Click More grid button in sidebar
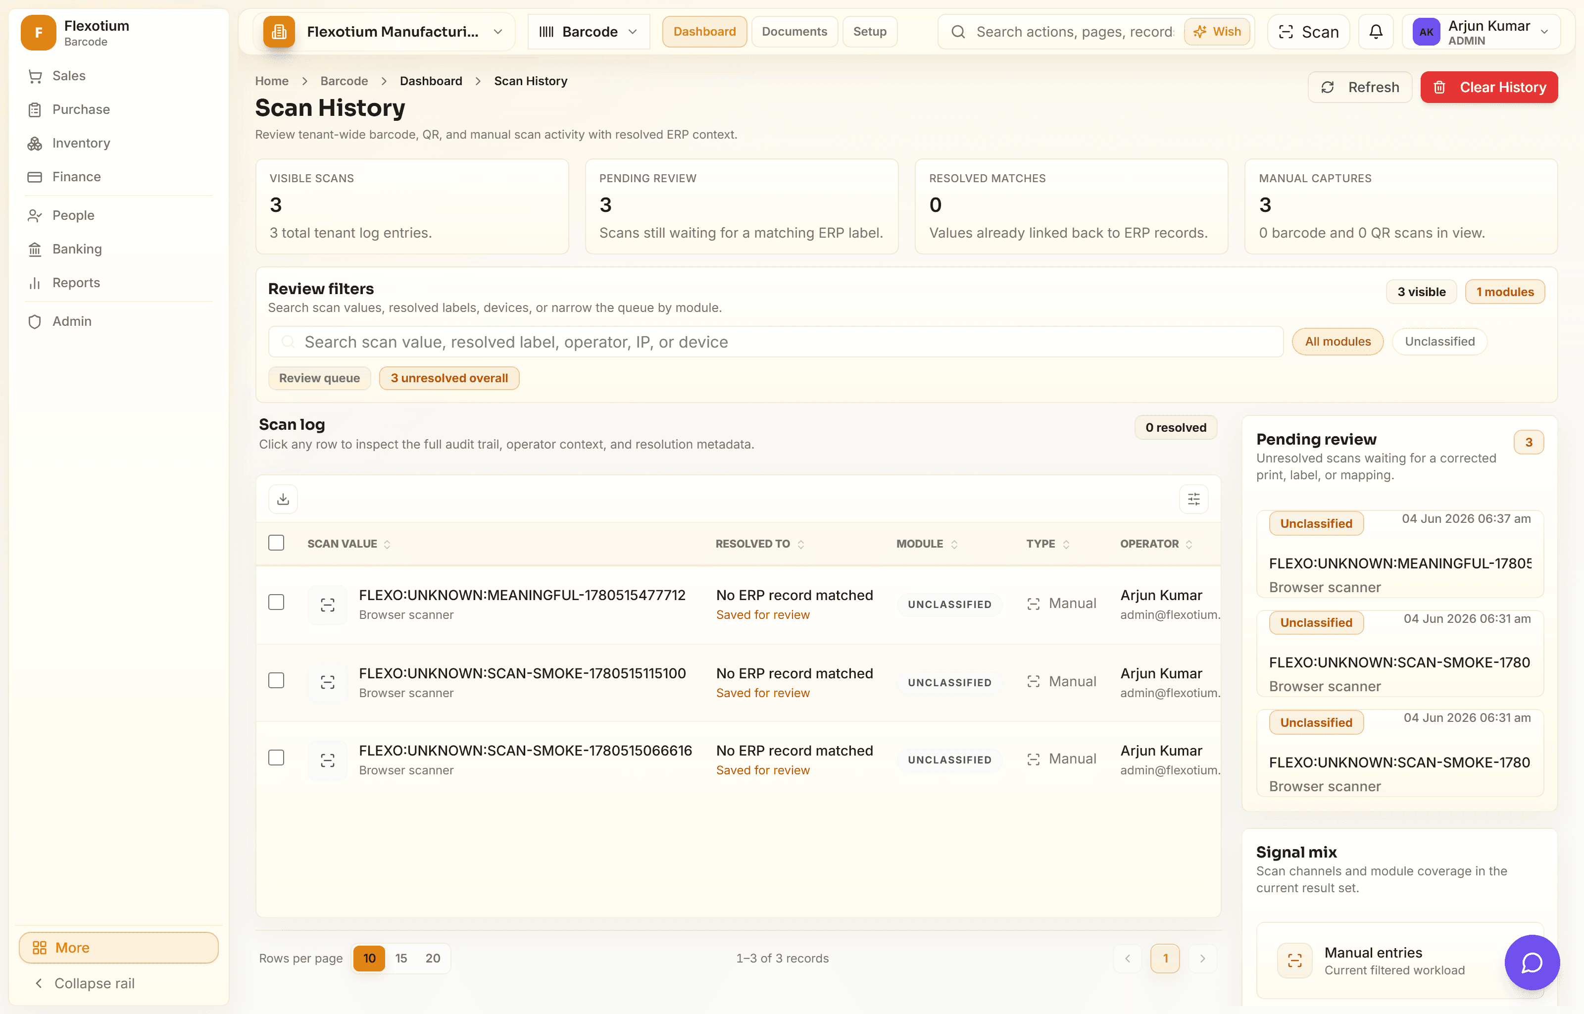Image resolution: width=1584 pixels, height=1014 pixels. tap(118, 948)
